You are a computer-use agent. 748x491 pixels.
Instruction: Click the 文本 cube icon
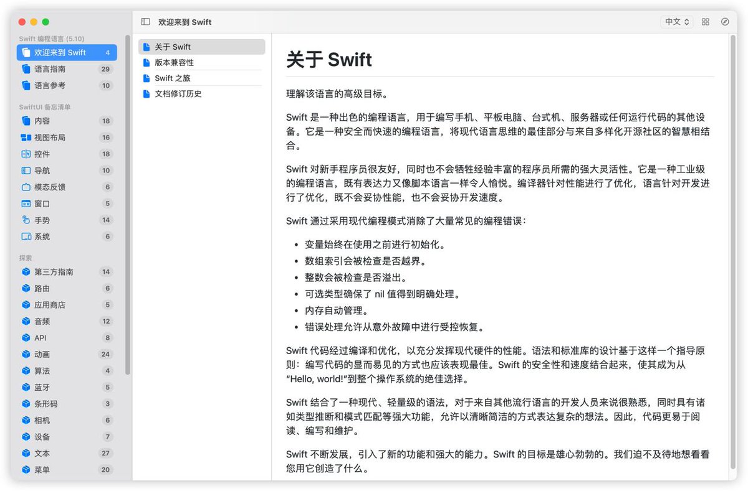pyautogui.click(x=26, y=454)
